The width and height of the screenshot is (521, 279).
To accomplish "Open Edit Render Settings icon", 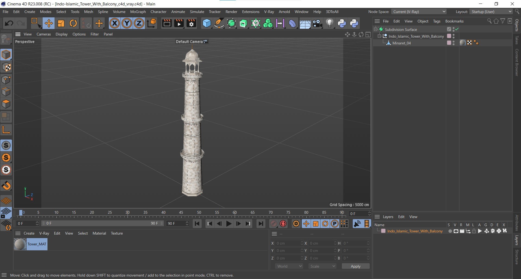I will point(191,23).
